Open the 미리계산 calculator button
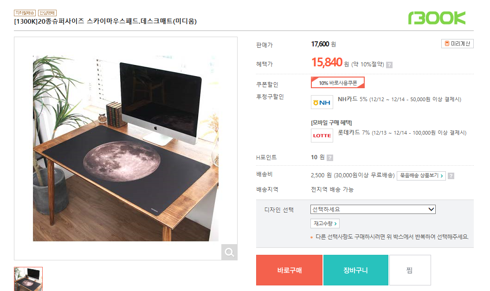The image size is (490, 291). tap(457, 44)
